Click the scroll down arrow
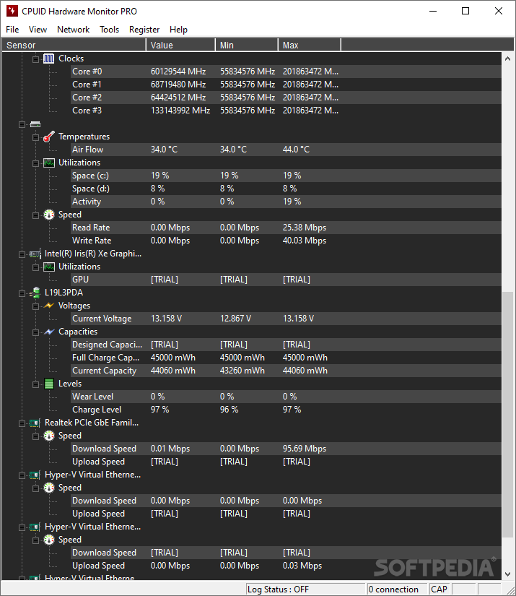516x596 pixels. pyautogui.click(x=507, y=574)
